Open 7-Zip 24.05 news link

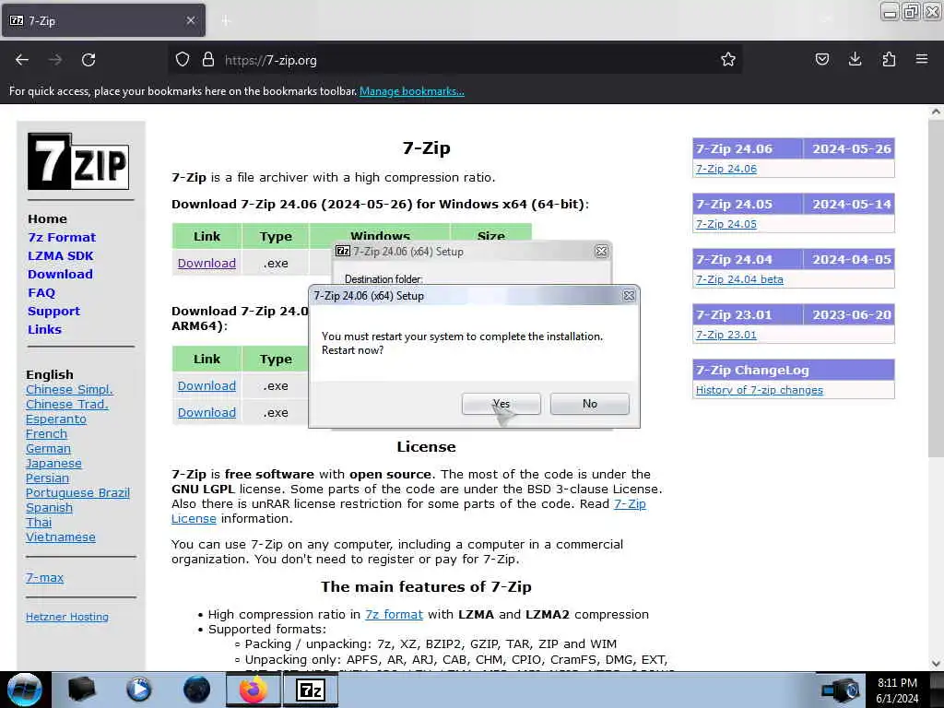[726, 224]
